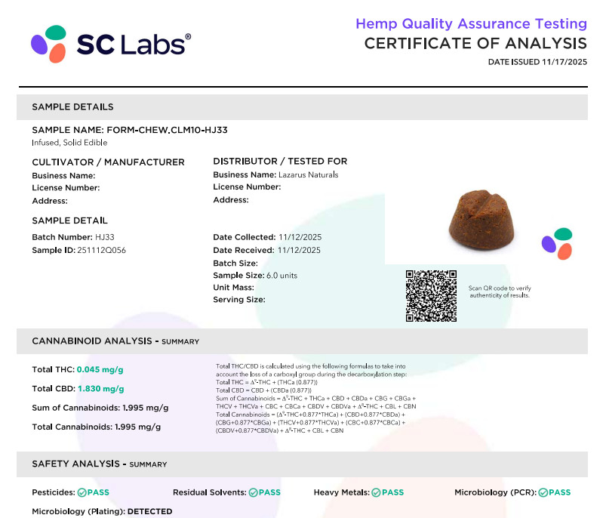The height and width of the screenshot is (518, 606).
Task: Click the manufacturer 'License Number:' label
Action: coord(66,188)
